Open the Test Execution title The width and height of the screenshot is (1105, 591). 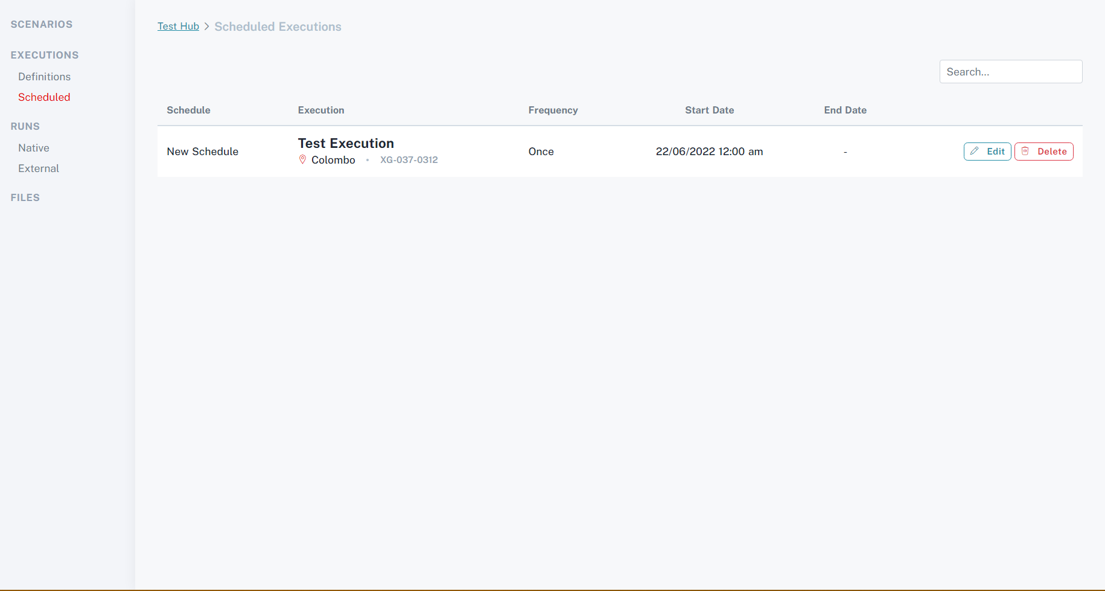(x=346, y=143)
